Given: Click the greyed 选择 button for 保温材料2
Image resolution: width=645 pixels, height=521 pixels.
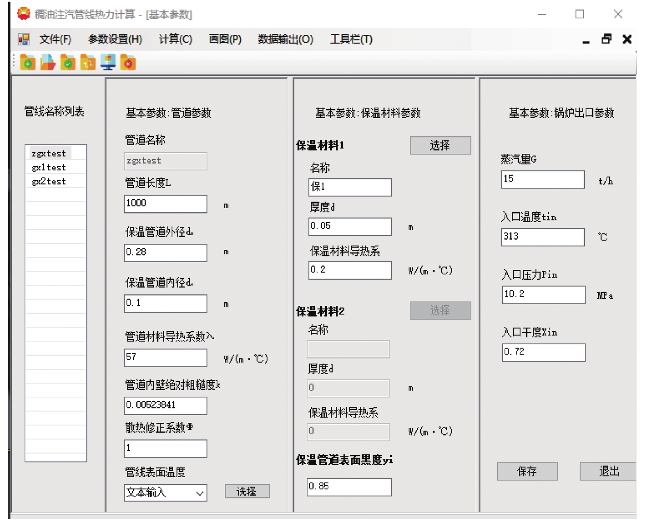Looking at the screenshot, I should tap(440, 310).
